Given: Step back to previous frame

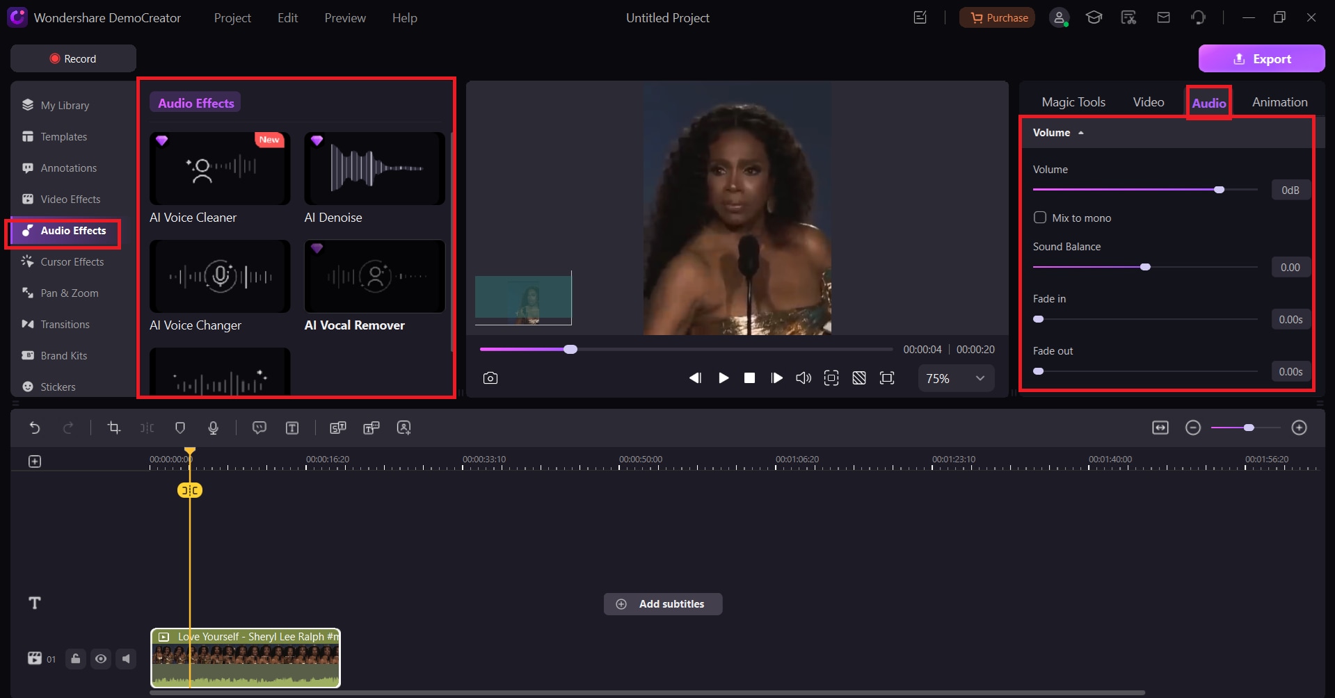Looking at the screenshot, I should 695,378.
